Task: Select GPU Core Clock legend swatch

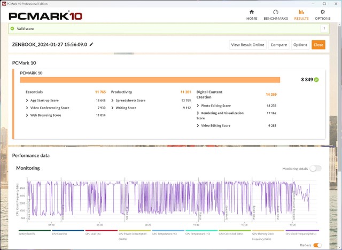Action: (x=235, y=231)
